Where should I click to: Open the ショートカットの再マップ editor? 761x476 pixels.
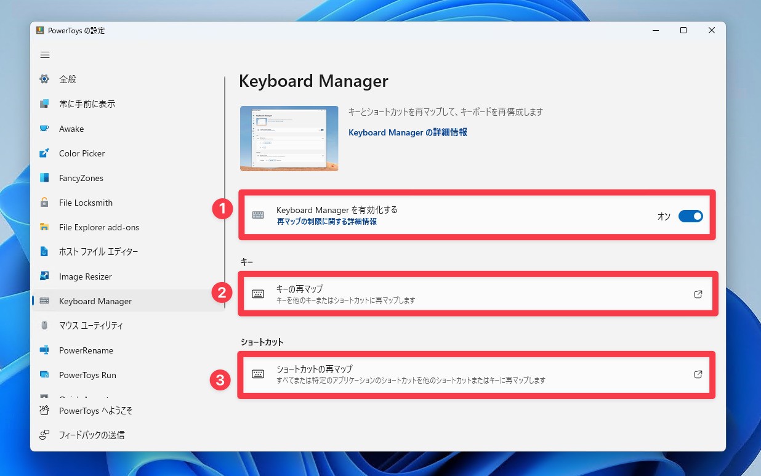click(698, 374)
